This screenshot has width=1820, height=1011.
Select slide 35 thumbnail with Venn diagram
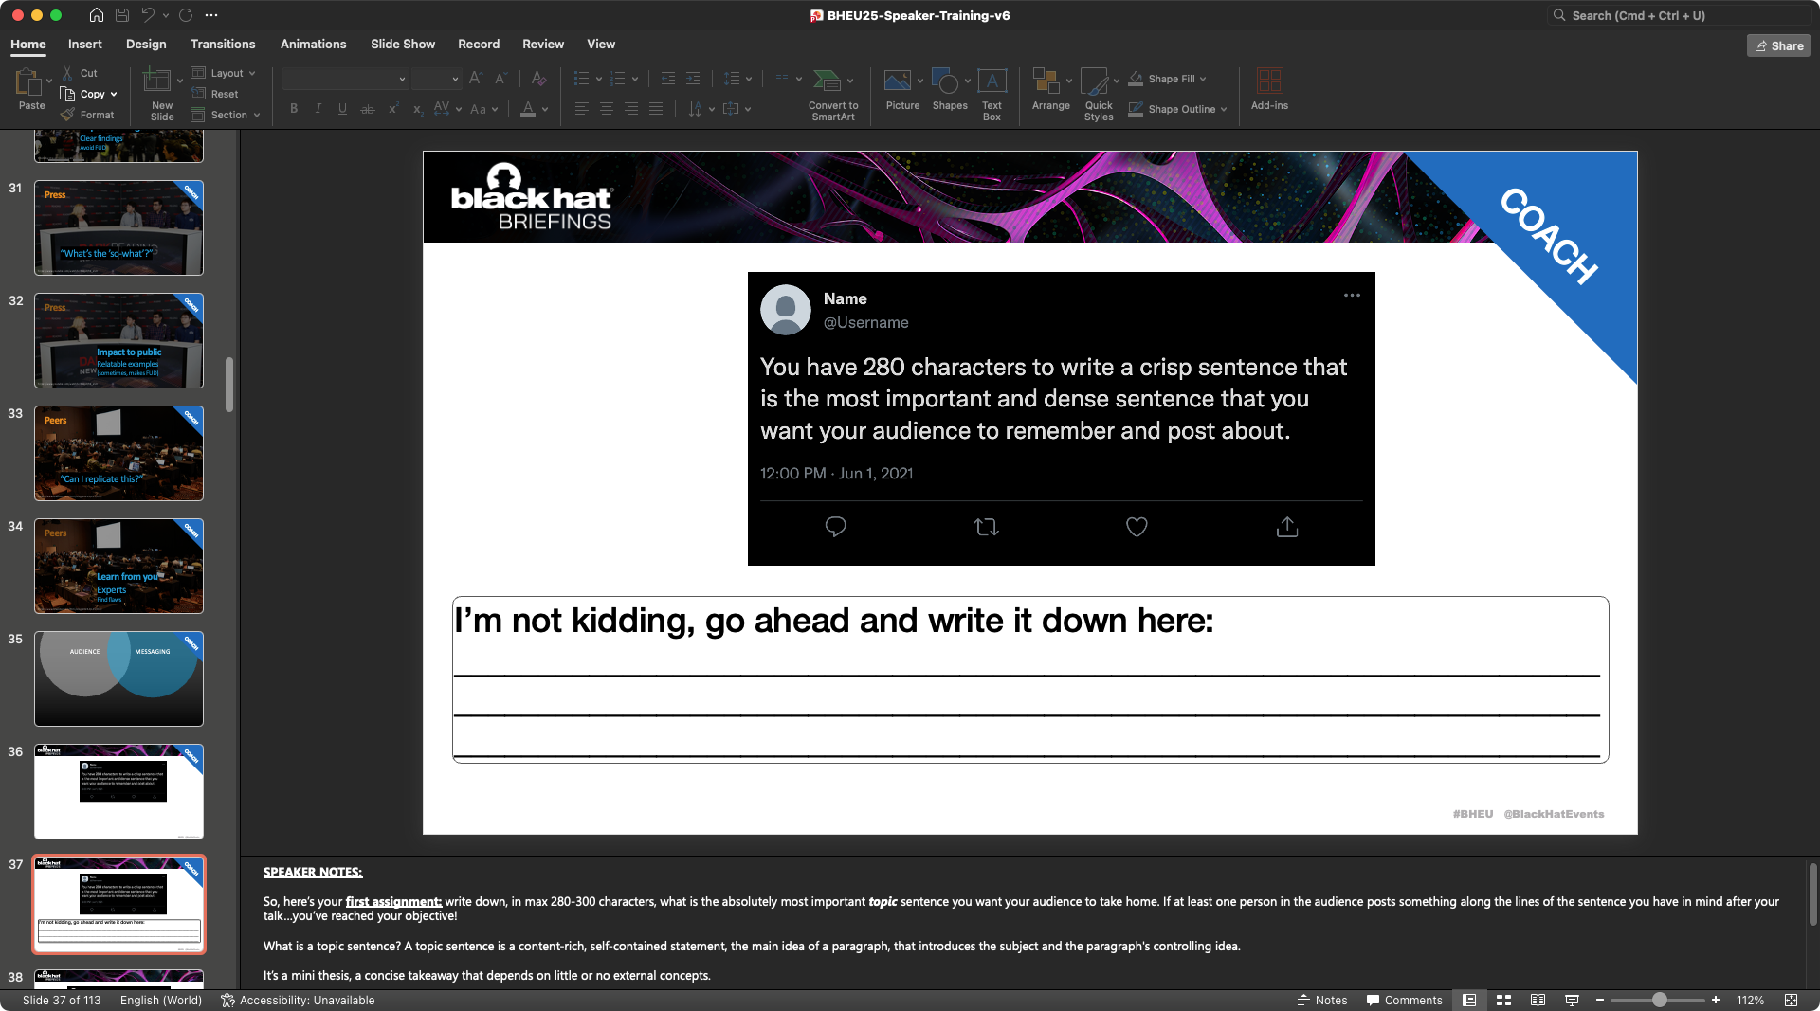[x=118, y=678]
